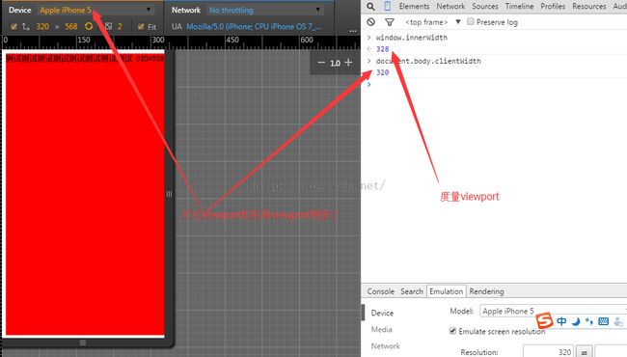The image size is (627, 357).
Task: Toggle Emulate screen resolution checkbox in drawer
Action: coord(452,331)
